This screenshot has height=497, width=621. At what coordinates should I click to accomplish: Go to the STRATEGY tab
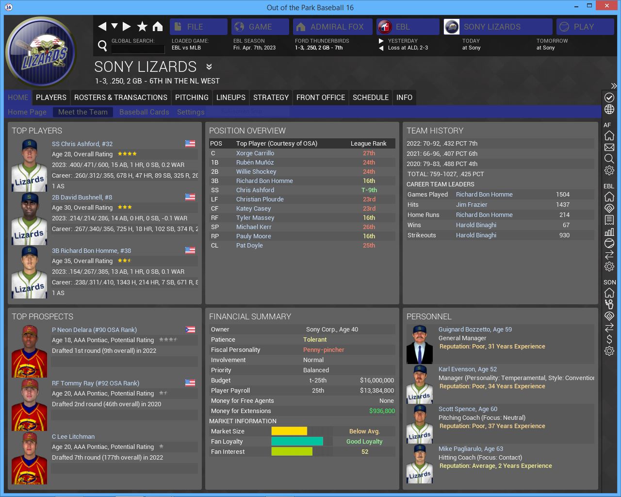pos(271,98)
